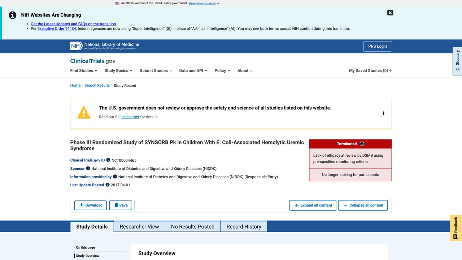Click the No longer looking for participants text
462x260 pixels.
pyautogui.click(x=350, y=175)
